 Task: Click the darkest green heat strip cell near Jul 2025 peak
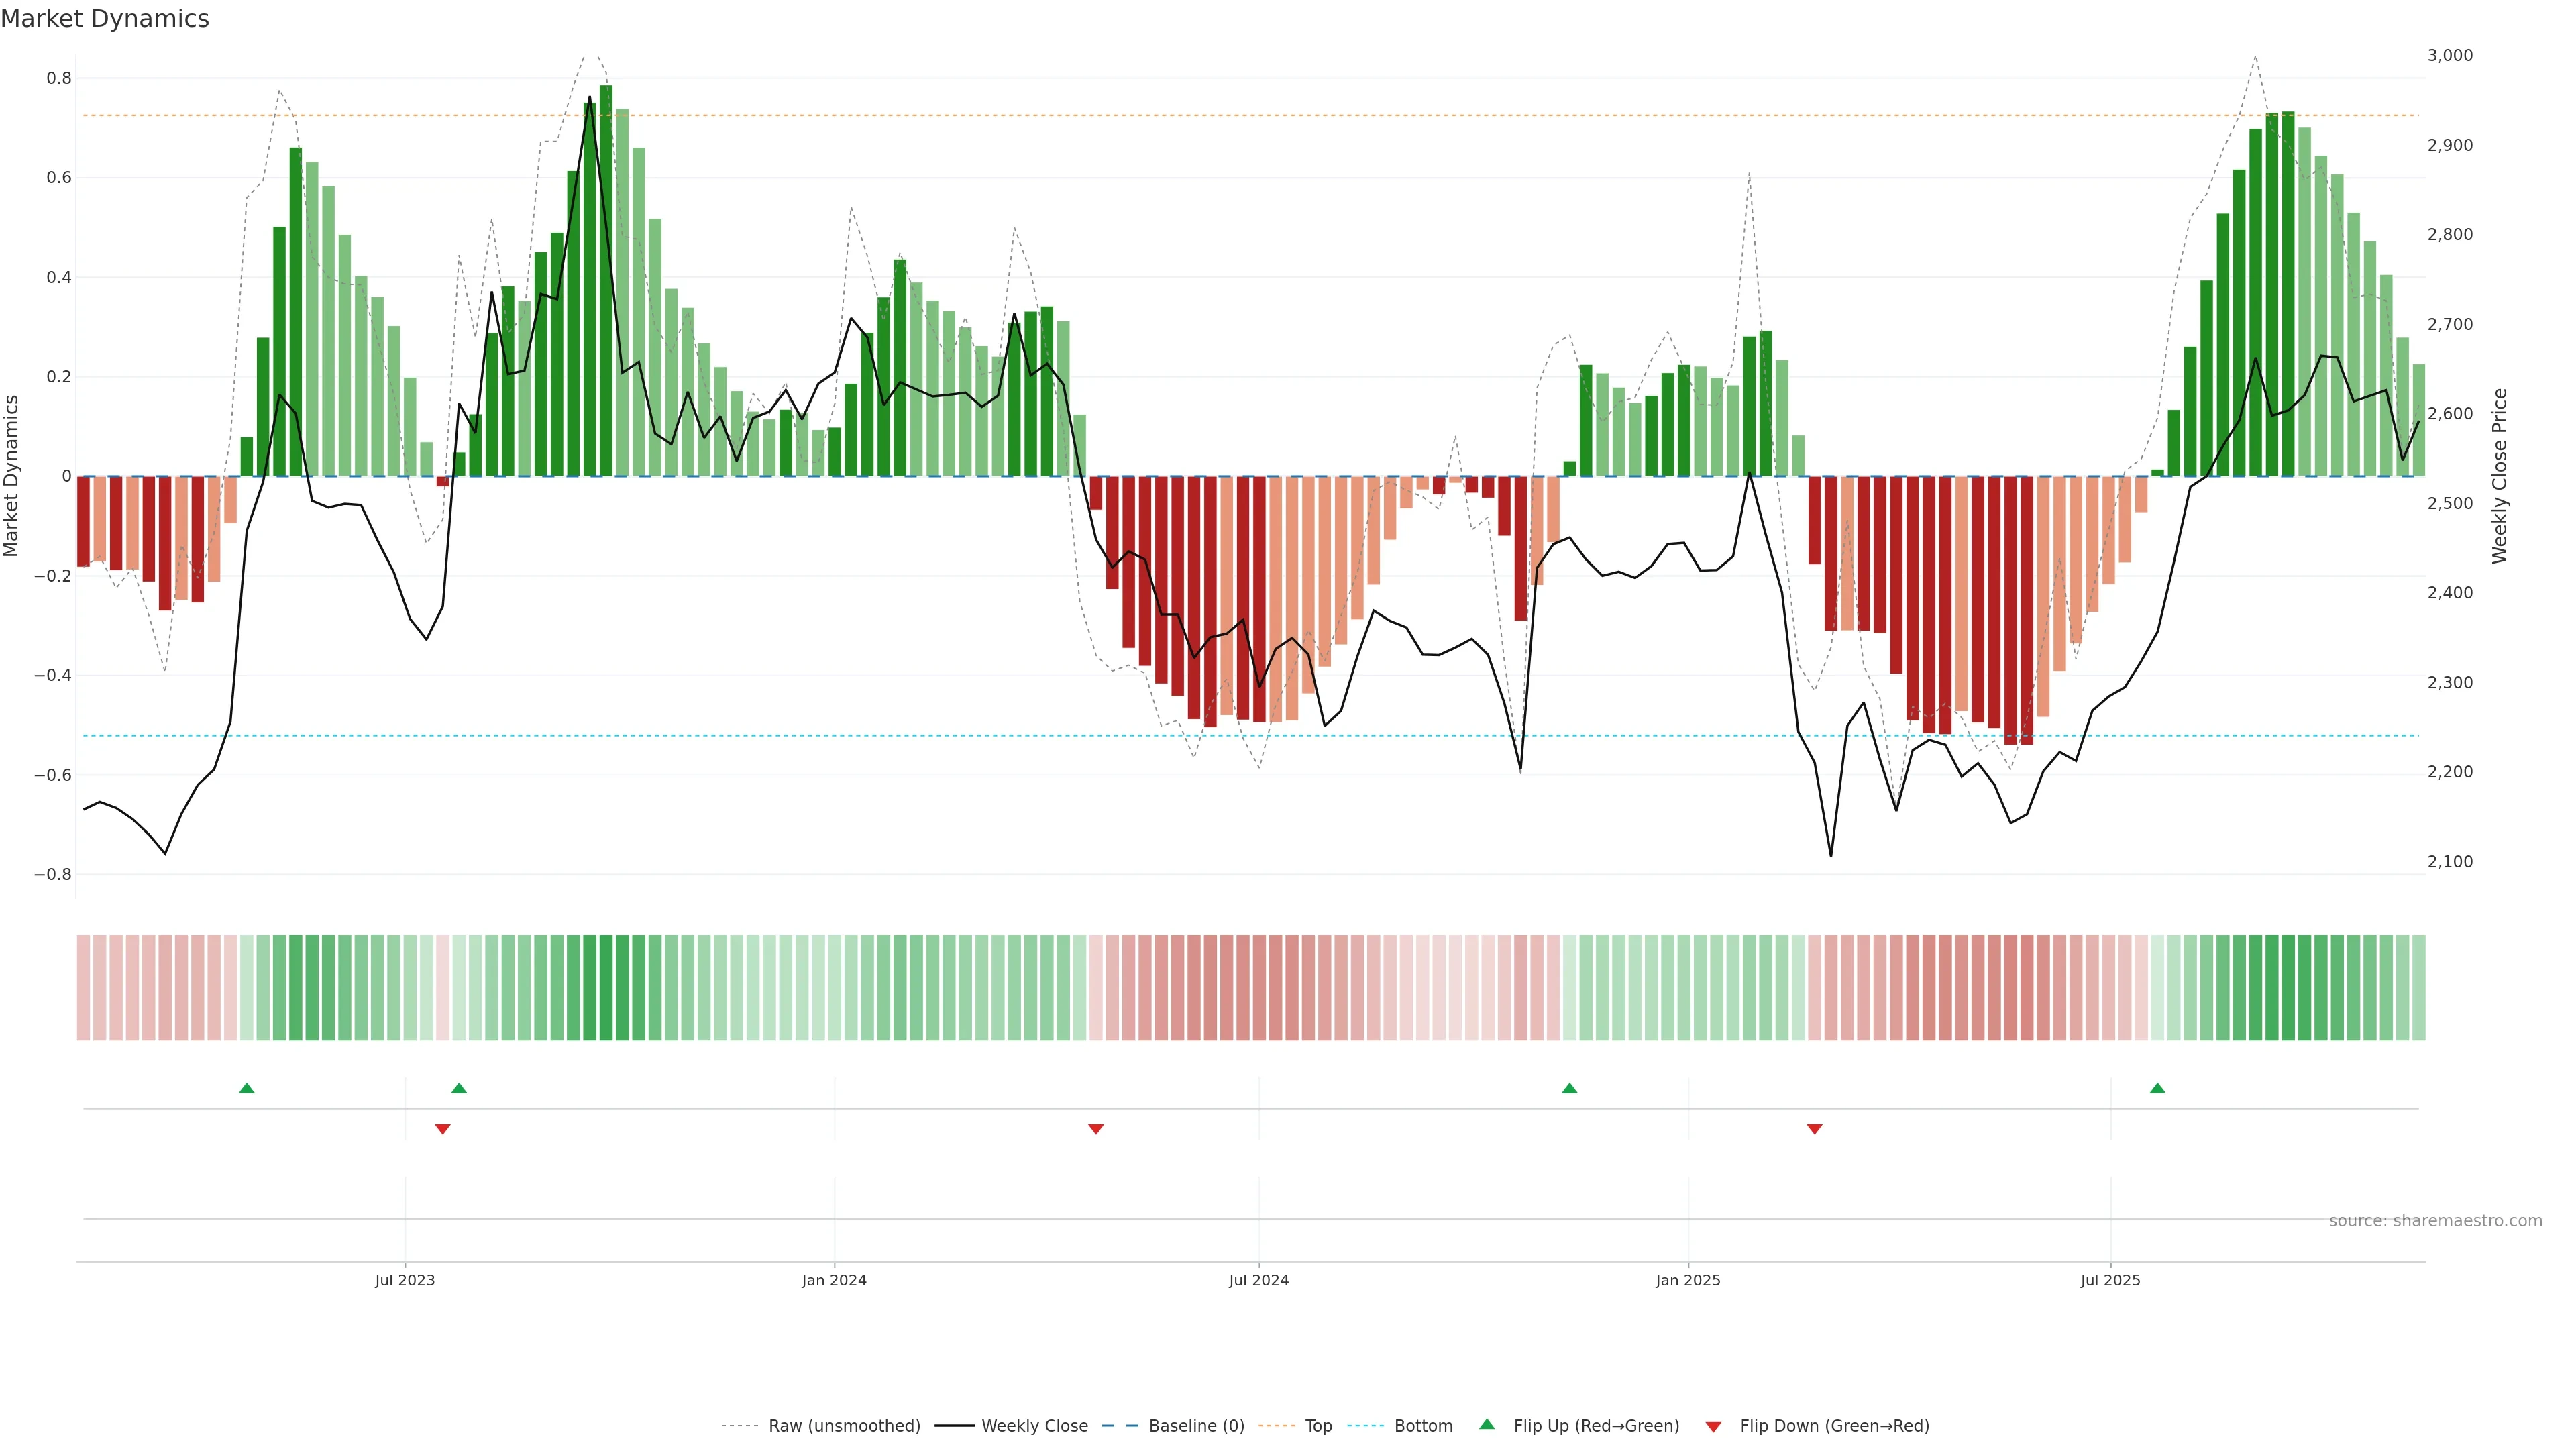coord(2288,987)
